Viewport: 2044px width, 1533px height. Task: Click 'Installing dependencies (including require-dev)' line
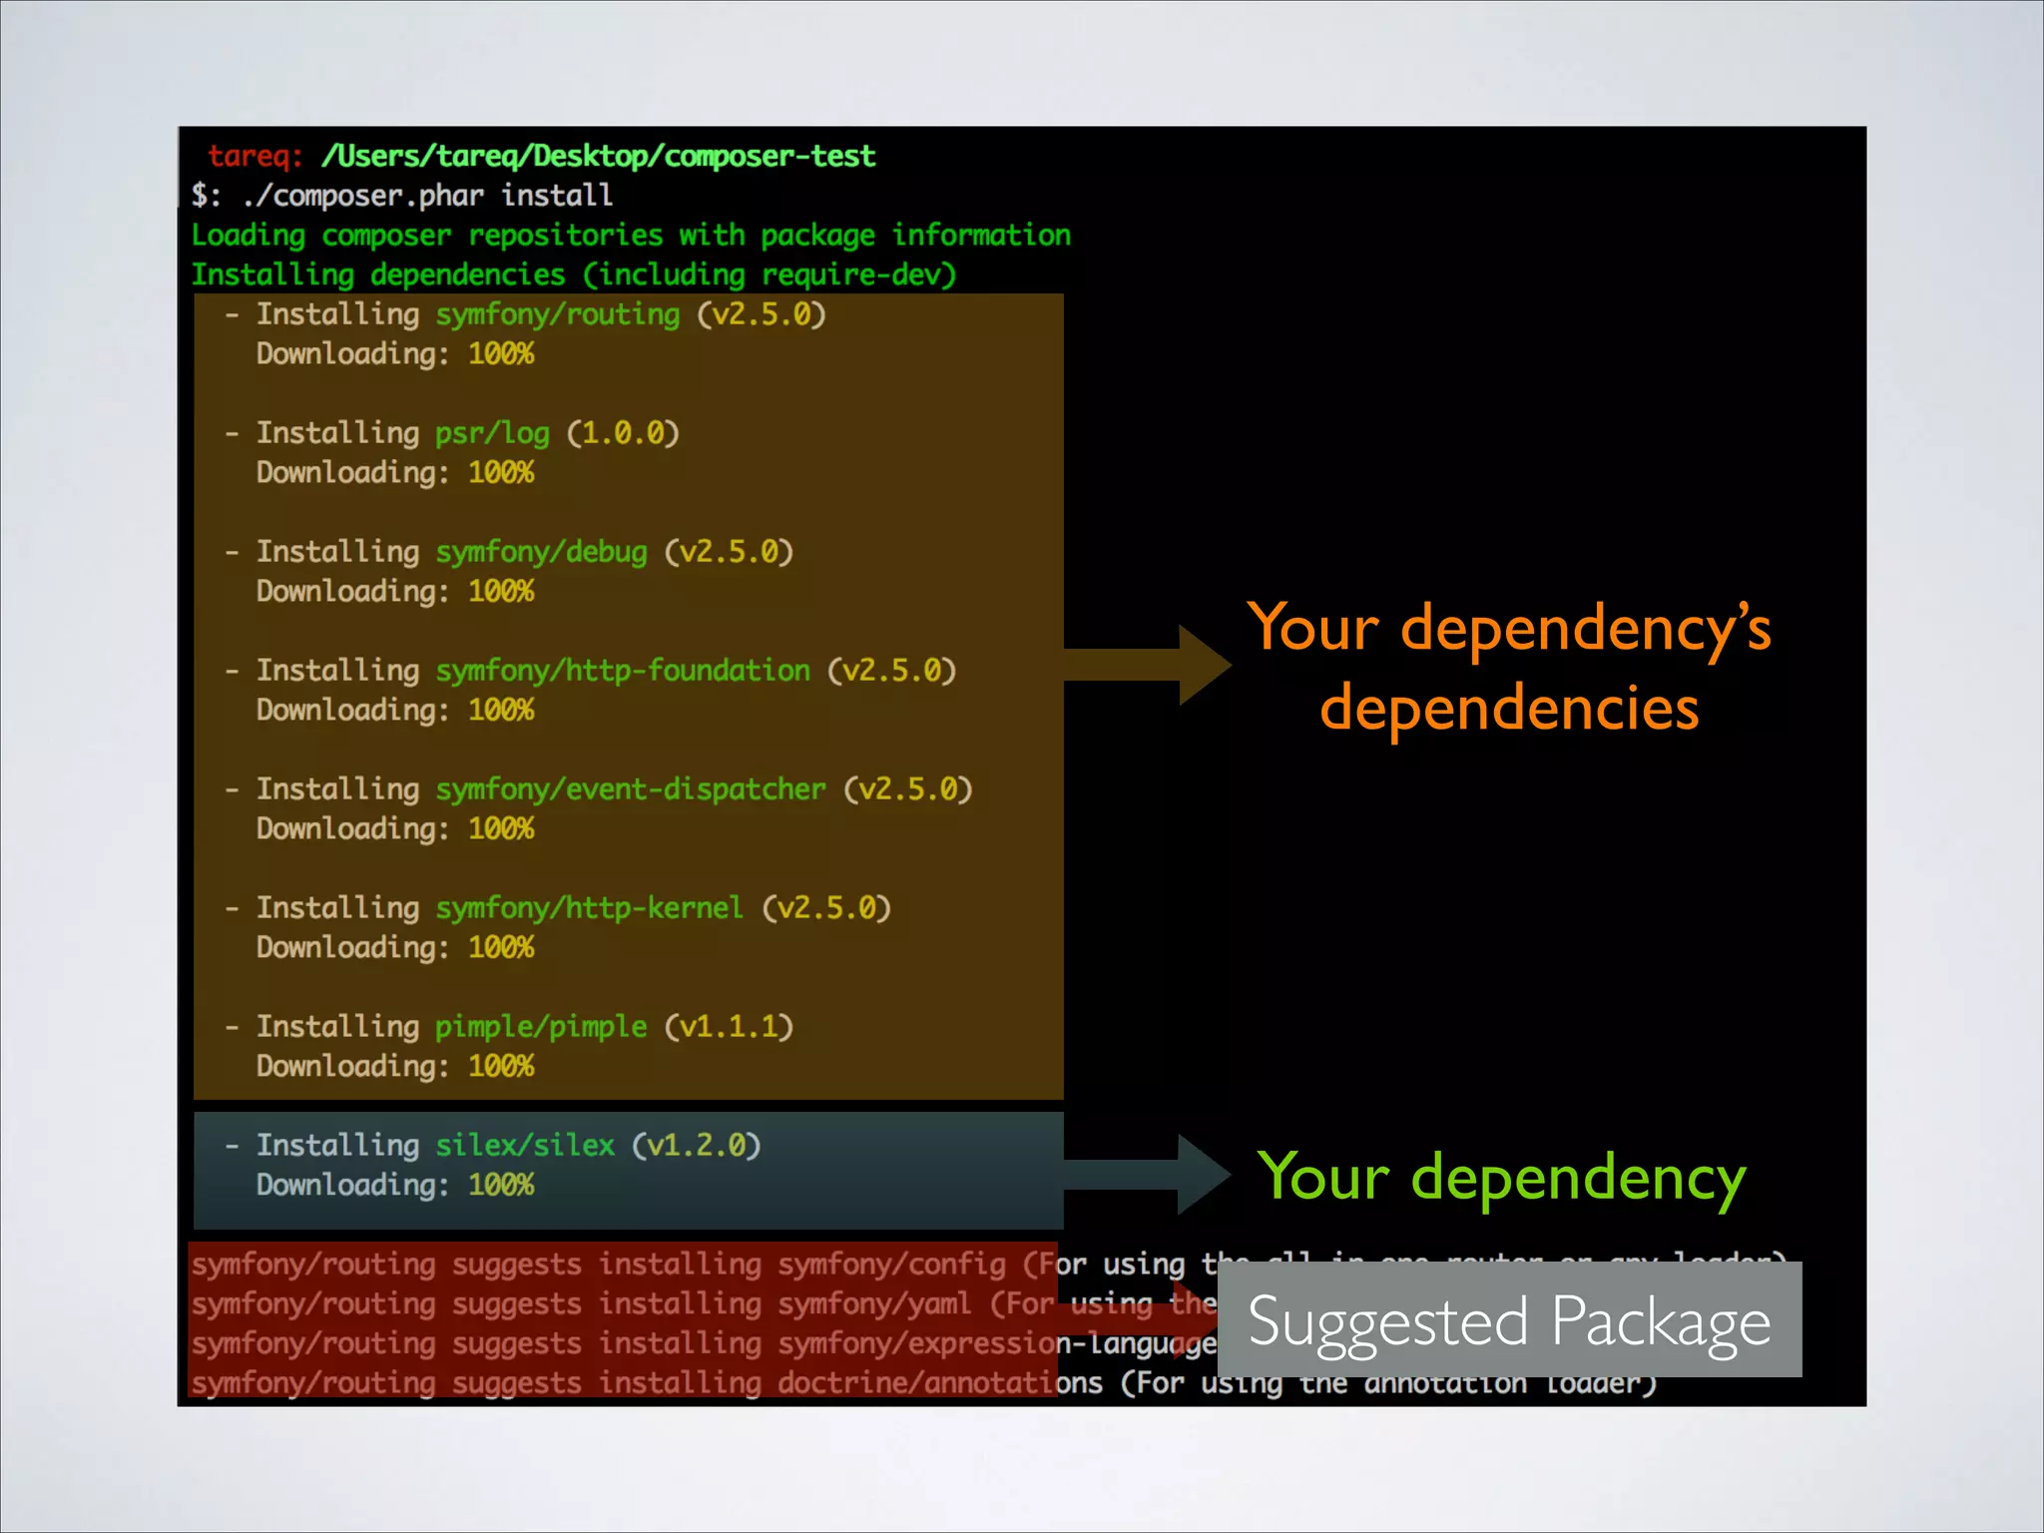click(x=574, y=274)
